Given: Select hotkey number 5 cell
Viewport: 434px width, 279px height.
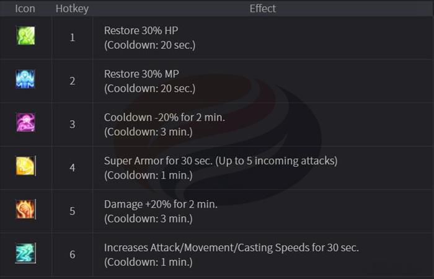Looking at the screenshot, I should click(72, 211).
